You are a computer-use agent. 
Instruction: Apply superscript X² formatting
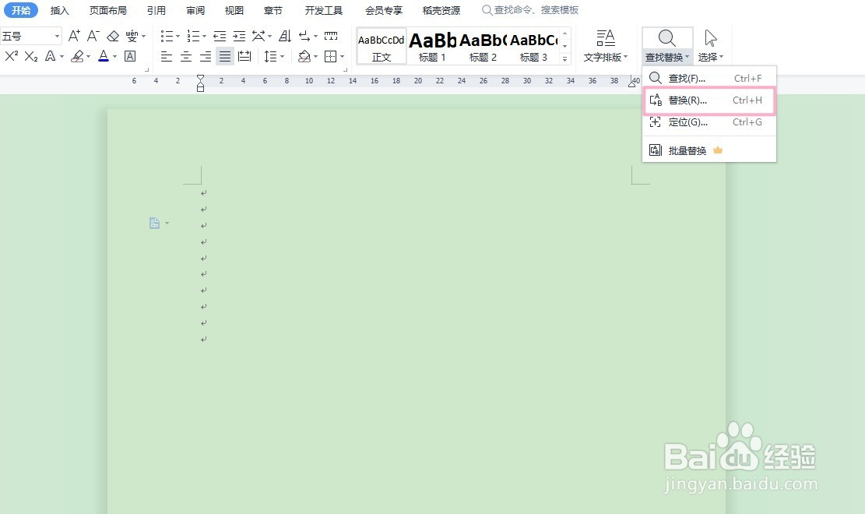tap(12, 56)
